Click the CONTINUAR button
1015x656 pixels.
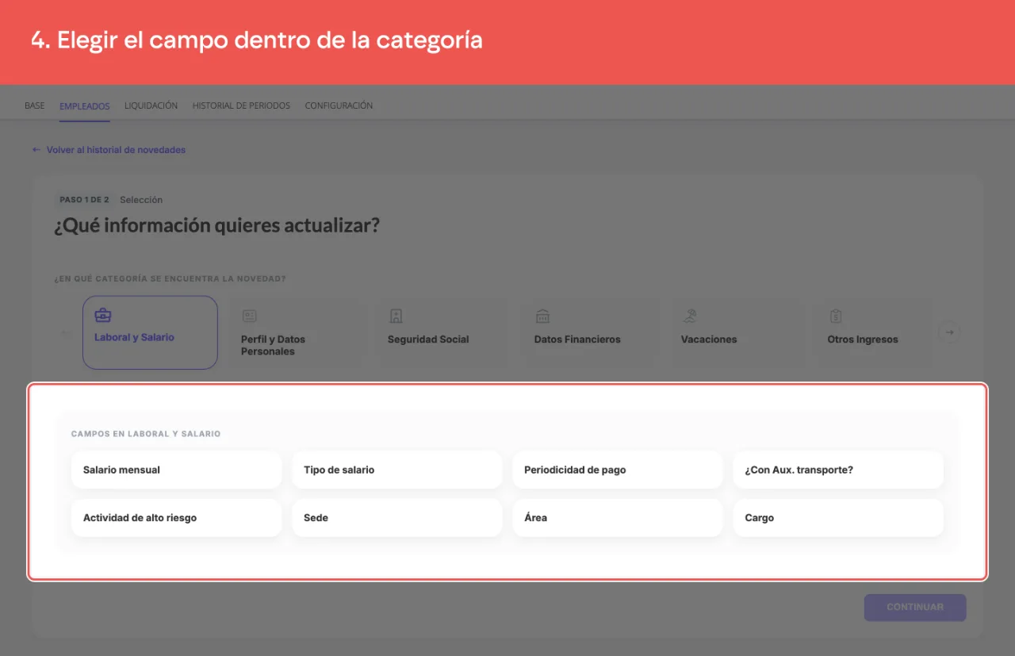click(x=915, y=607)
